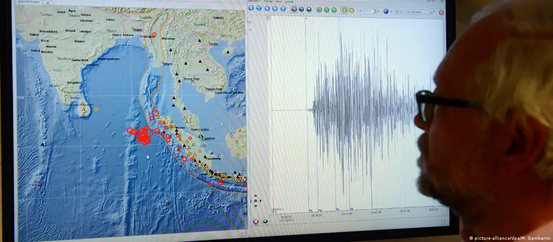Toggle the first yellow round toolbar button

click(344, 10)
